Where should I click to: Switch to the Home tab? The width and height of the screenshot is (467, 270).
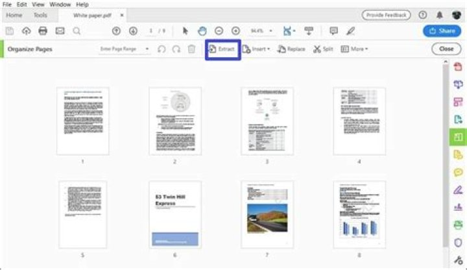pyautogui.click(x=14, y=15)
